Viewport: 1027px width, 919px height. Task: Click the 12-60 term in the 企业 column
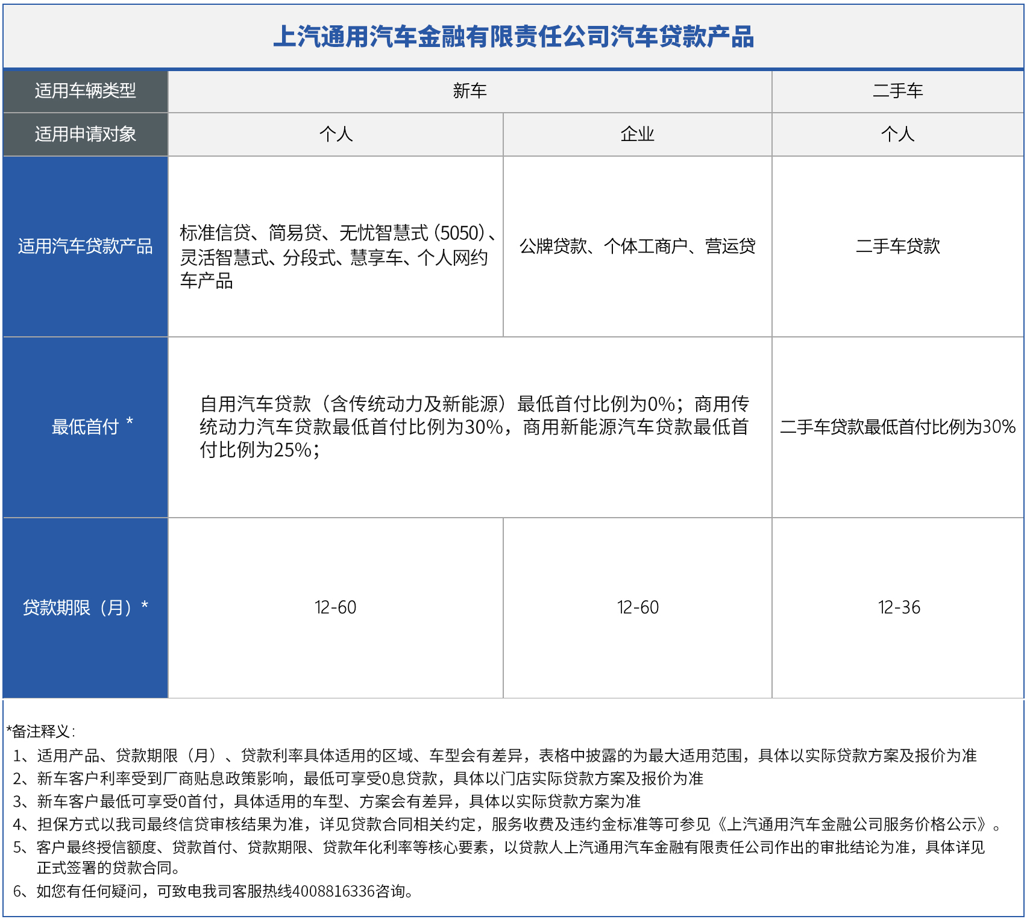pyautogui.click(x=637, y=607)
